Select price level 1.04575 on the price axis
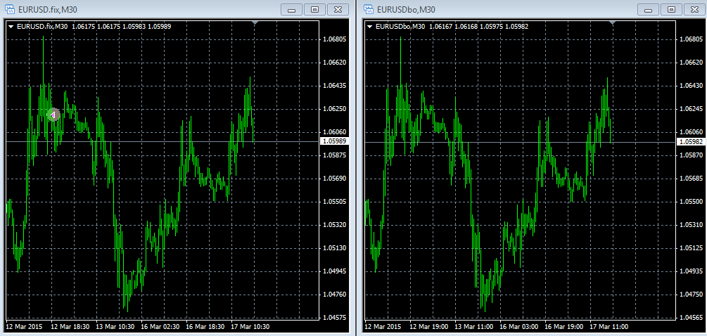This screenshot has width=707, height=336. tap(335, 318)
